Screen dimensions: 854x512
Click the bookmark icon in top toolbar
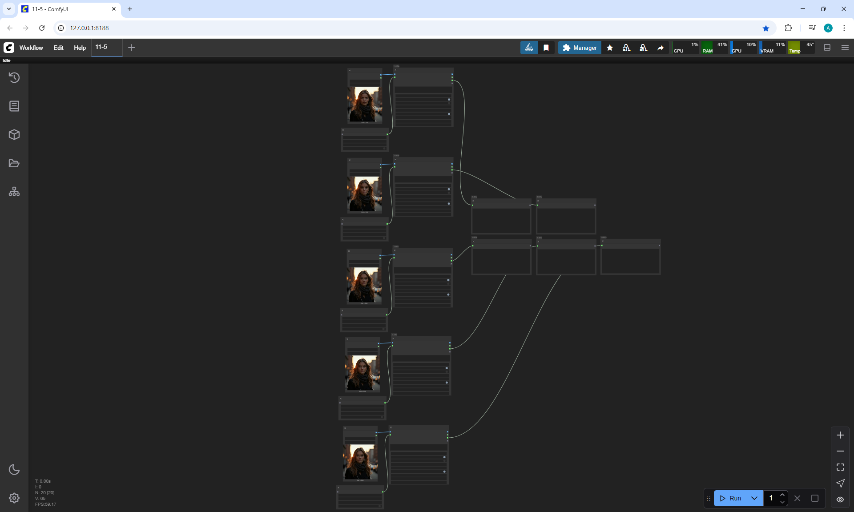pyautogui.click(x=546, y=48)
